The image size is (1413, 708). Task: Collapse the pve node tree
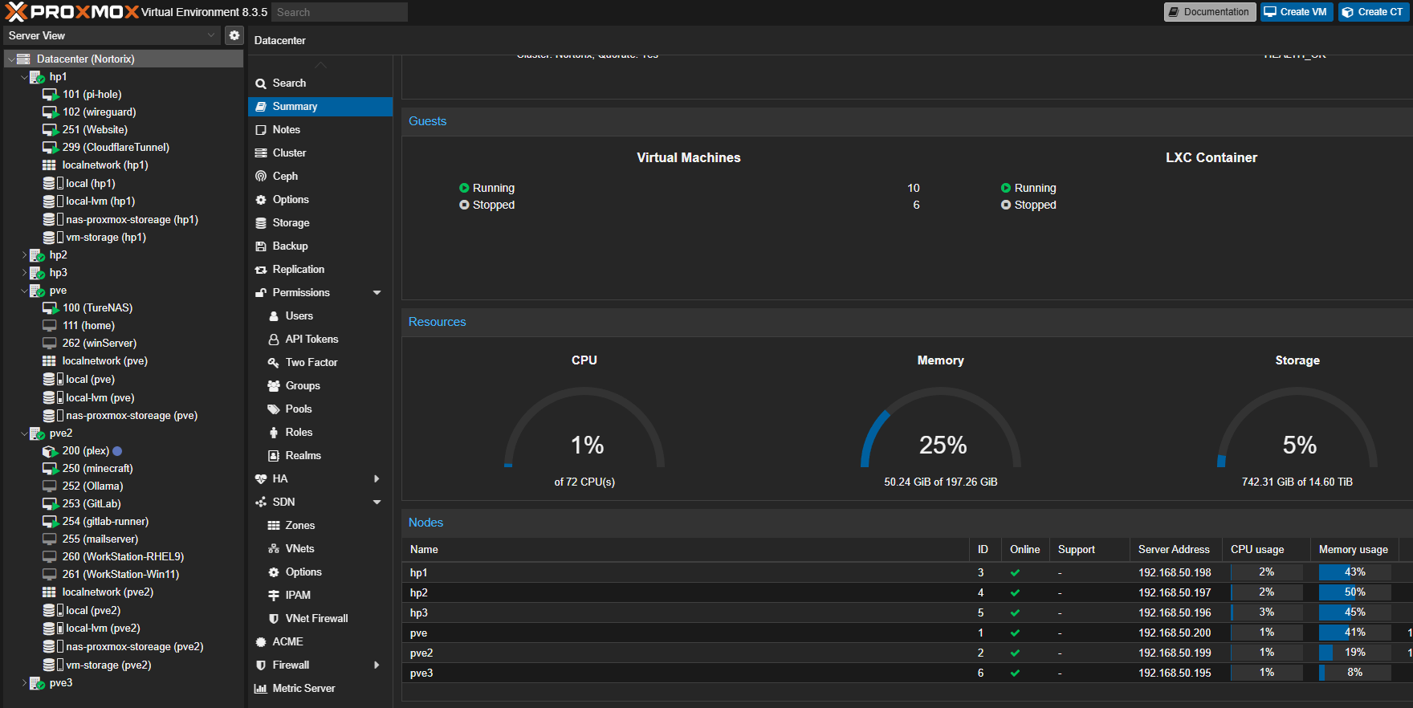24,291
